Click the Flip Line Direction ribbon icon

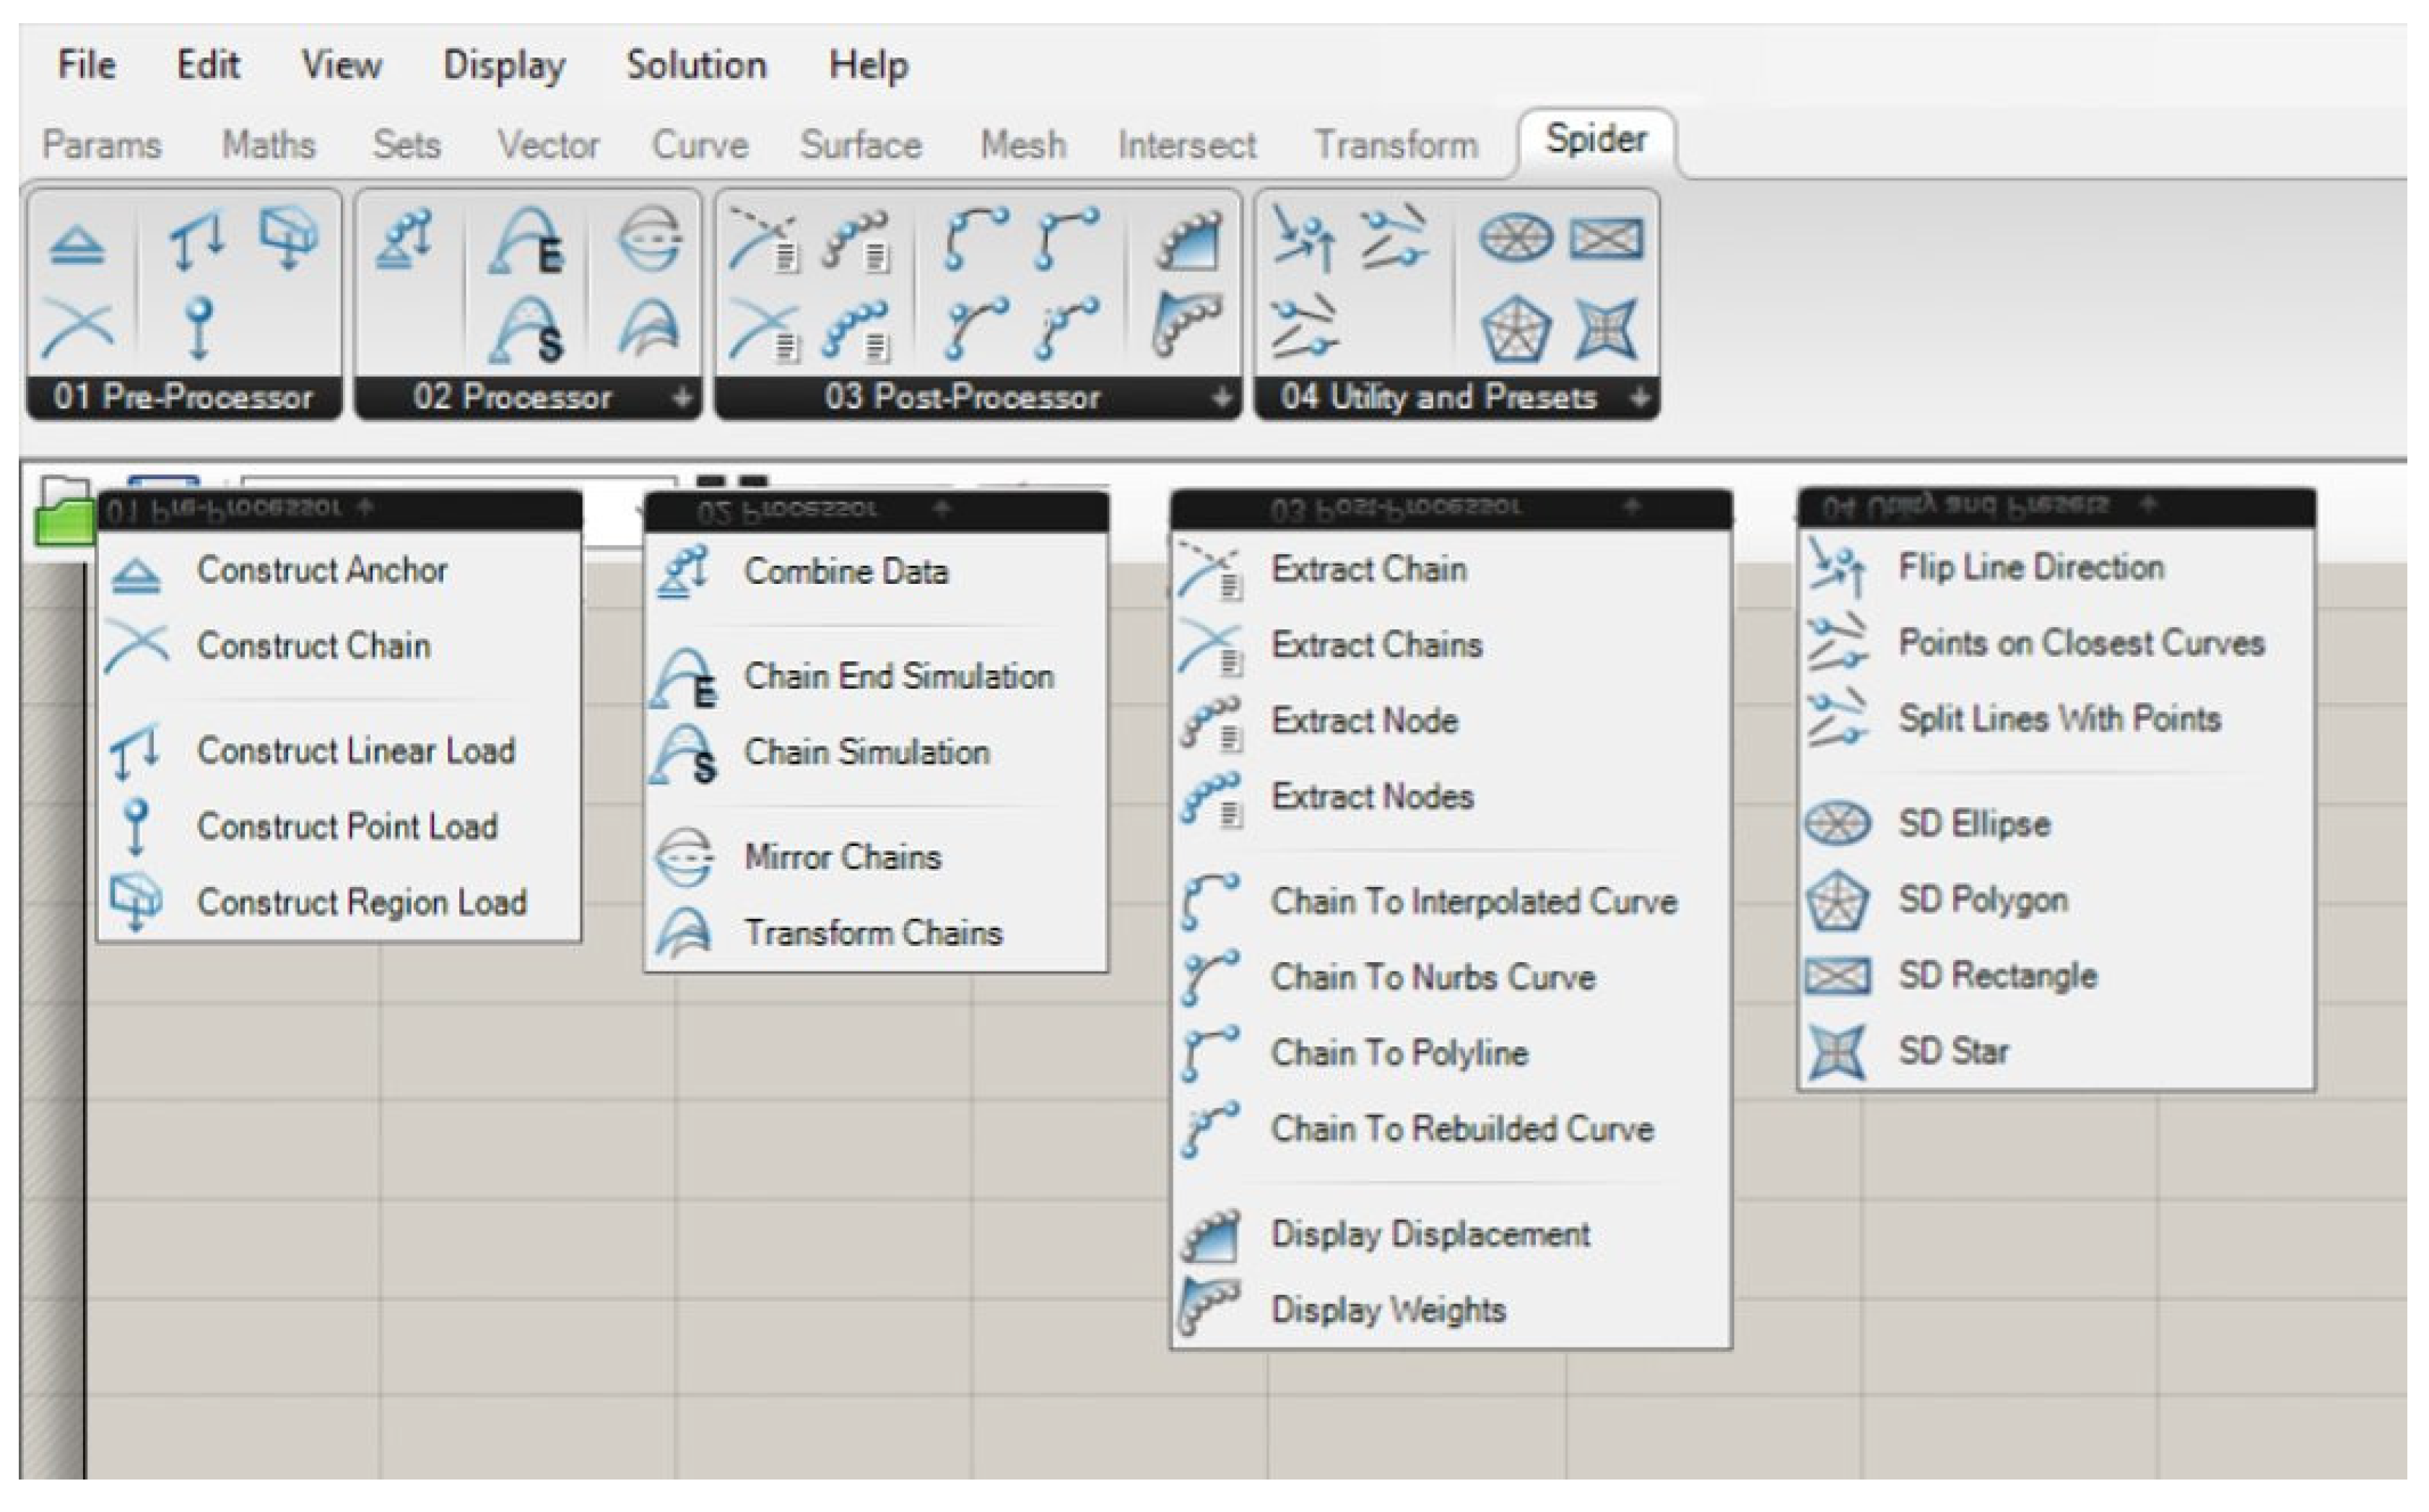(1303, 240)
